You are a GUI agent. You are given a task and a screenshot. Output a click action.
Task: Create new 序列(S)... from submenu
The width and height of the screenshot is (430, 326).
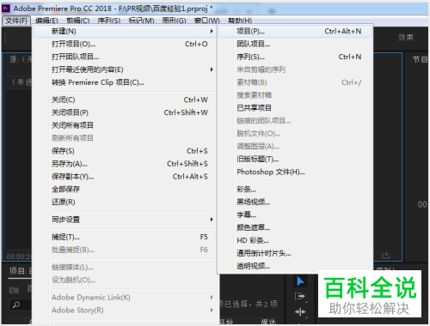pyautogui.click(x=295, y=57)
